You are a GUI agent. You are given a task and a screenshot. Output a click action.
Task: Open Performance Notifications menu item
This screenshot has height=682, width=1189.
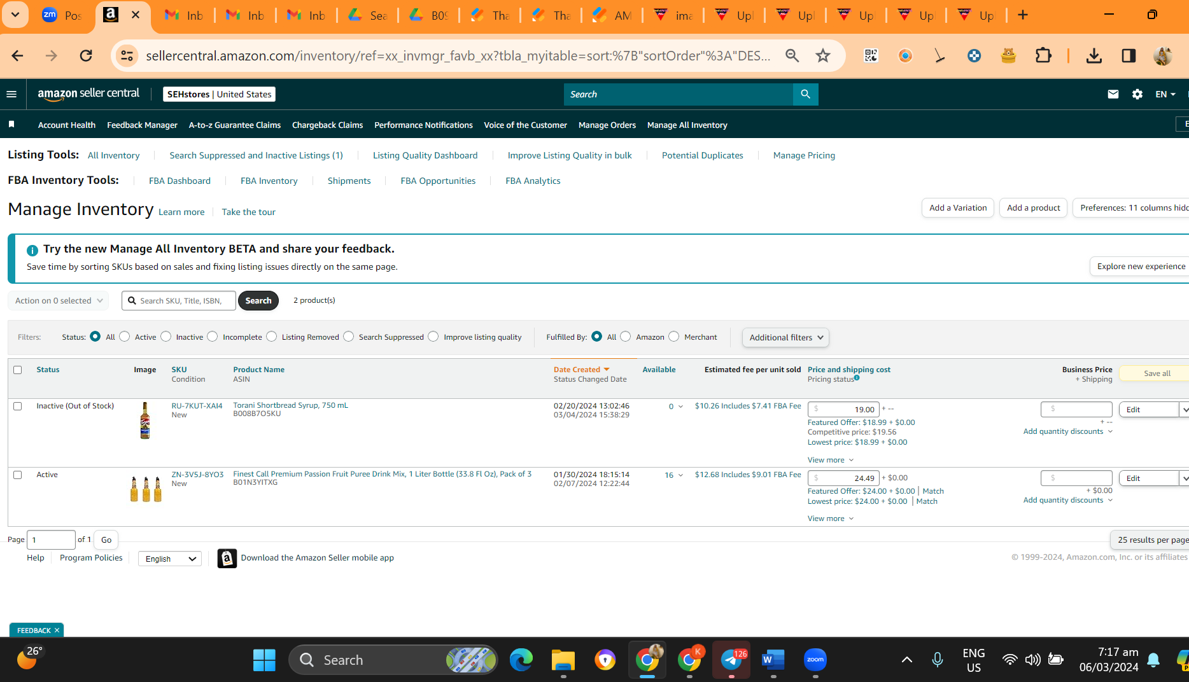point(423,125)
